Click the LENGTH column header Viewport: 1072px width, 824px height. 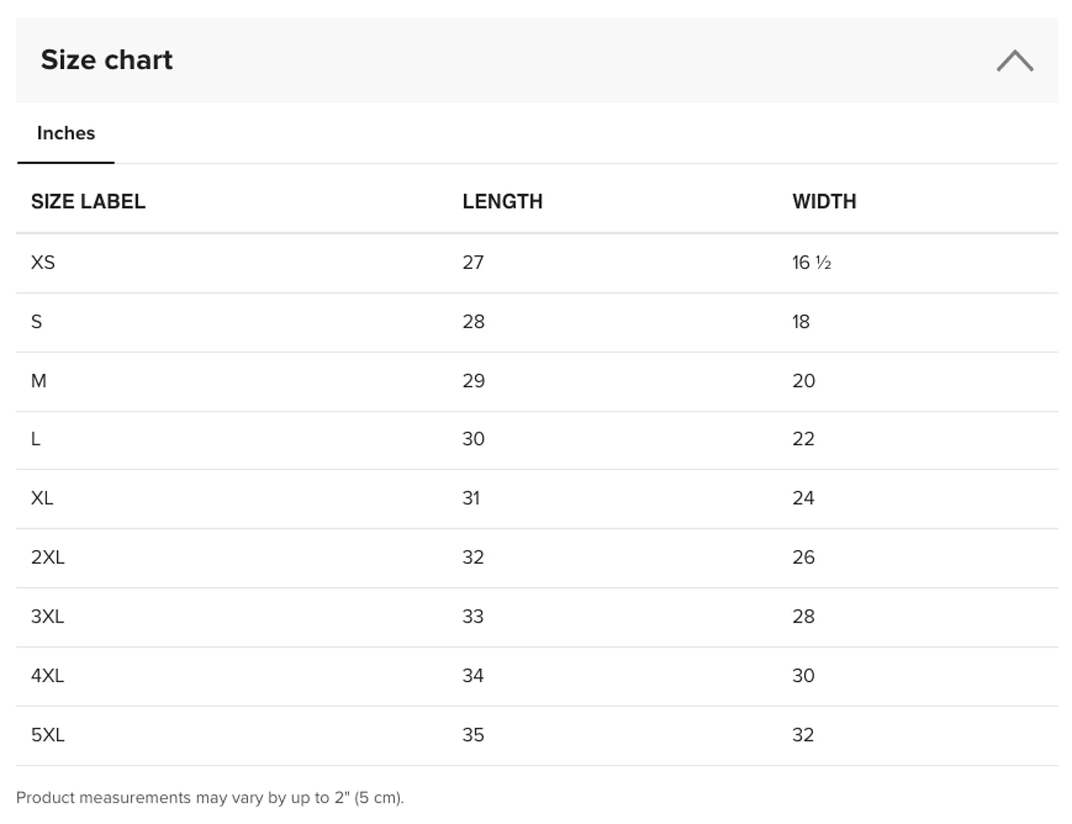coord(502,202)
